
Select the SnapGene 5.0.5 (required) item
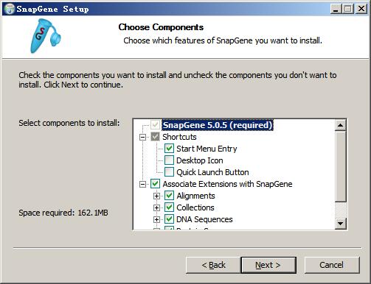[x=218, y=125]
